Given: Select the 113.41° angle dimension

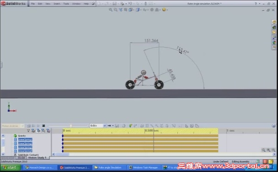Looking at the screenshot, I should (182, 50).
